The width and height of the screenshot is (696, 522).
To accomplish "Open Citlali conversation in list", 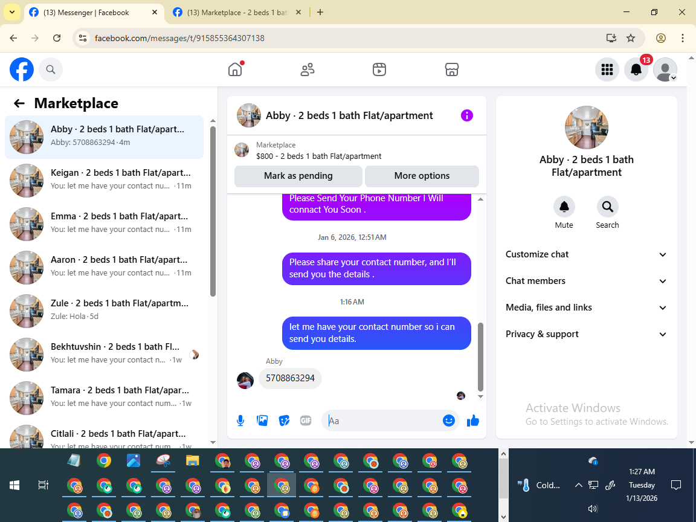I will pyautogui.click(x=105, y=435).
